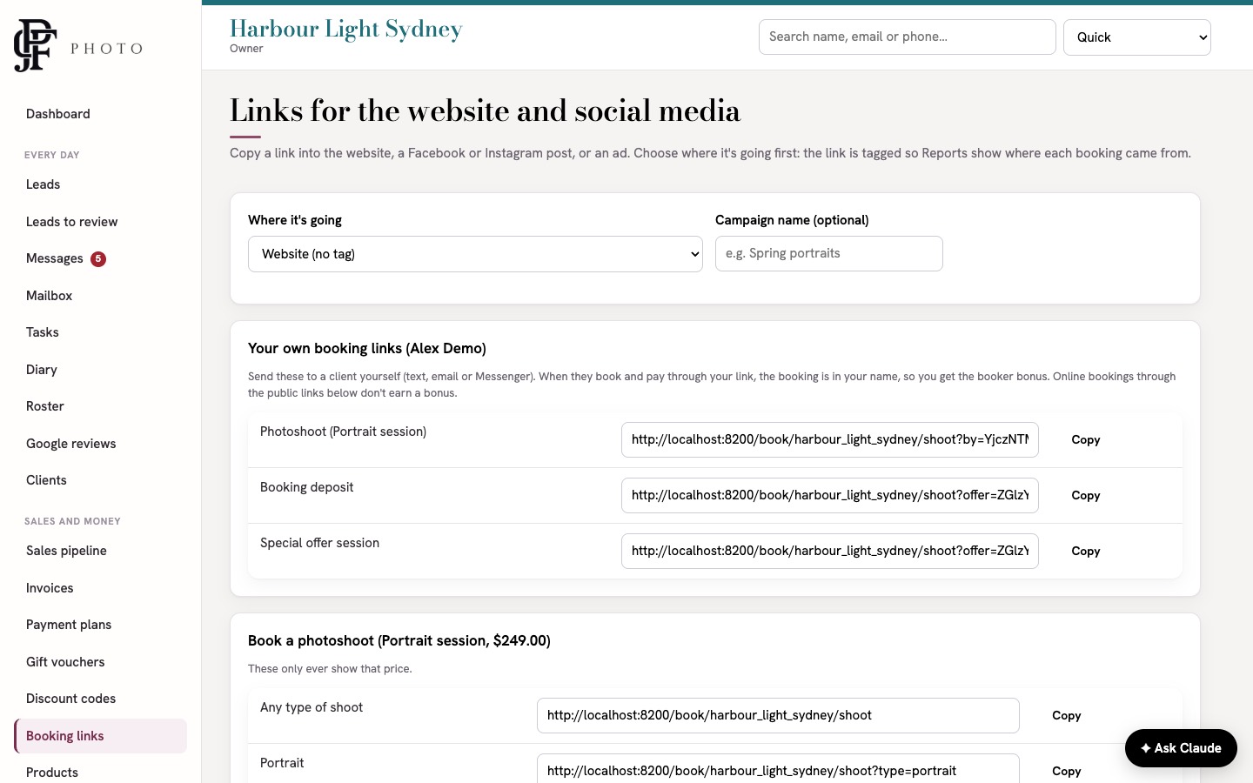
Task: Open the Quick dropdown in header
Action: (1136, 37)
